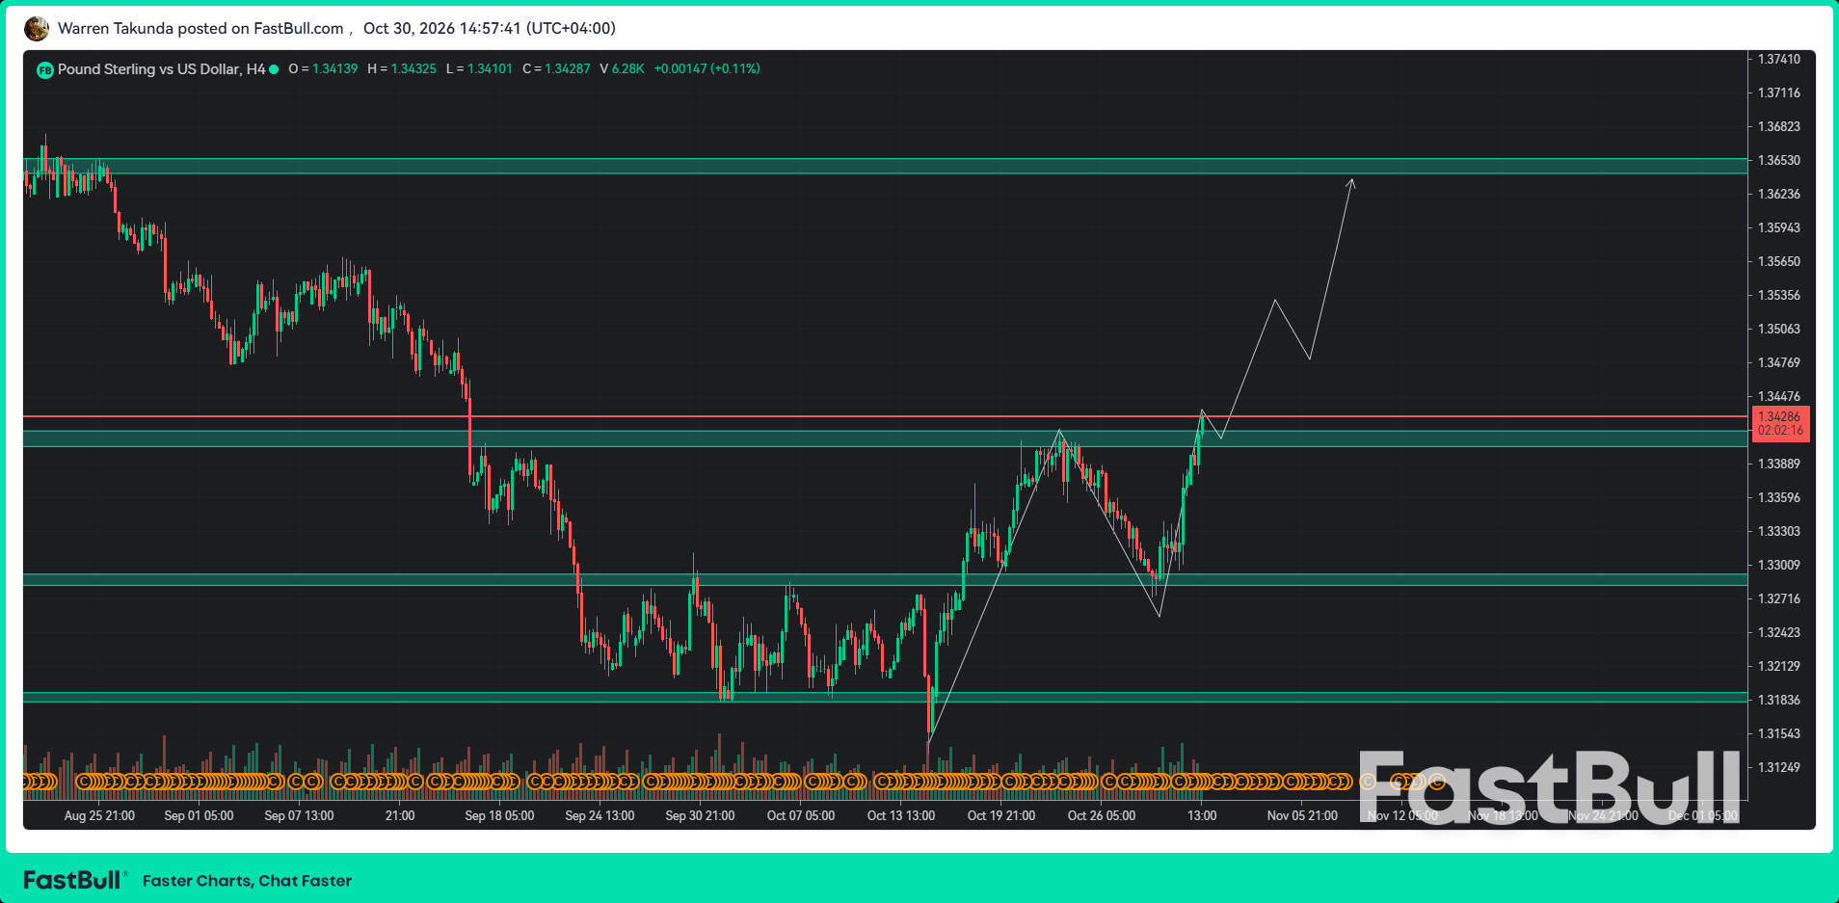The image size is (1839, 903).
Task: Click the change value +0.00147 (+0.11%)
Action: [706, 69]
